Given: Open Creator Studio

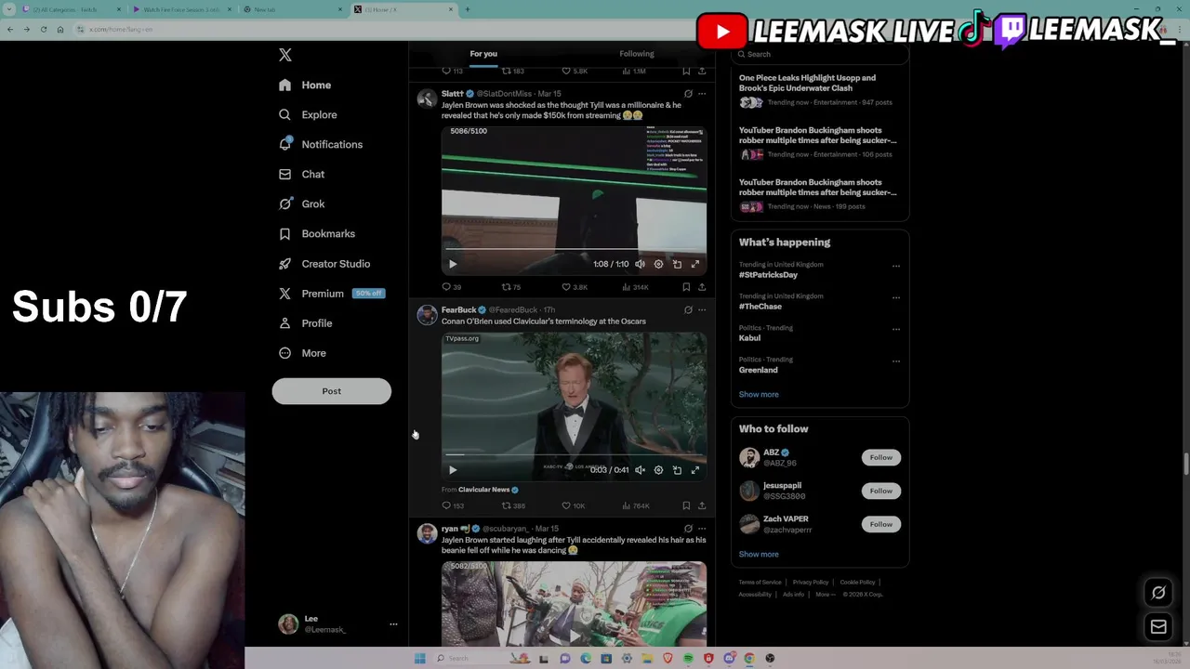Looking at the screenshot, I should coord(324,263).
